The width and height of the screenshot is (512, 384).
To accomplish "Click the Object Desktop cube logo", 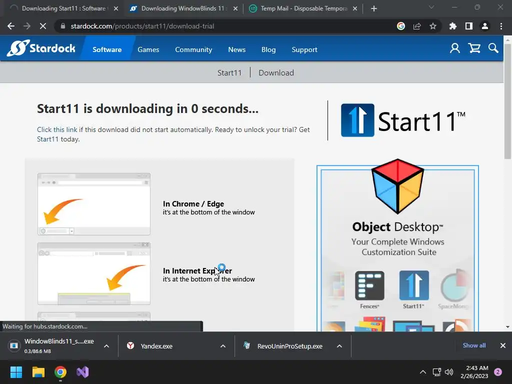I will (397, 186).
